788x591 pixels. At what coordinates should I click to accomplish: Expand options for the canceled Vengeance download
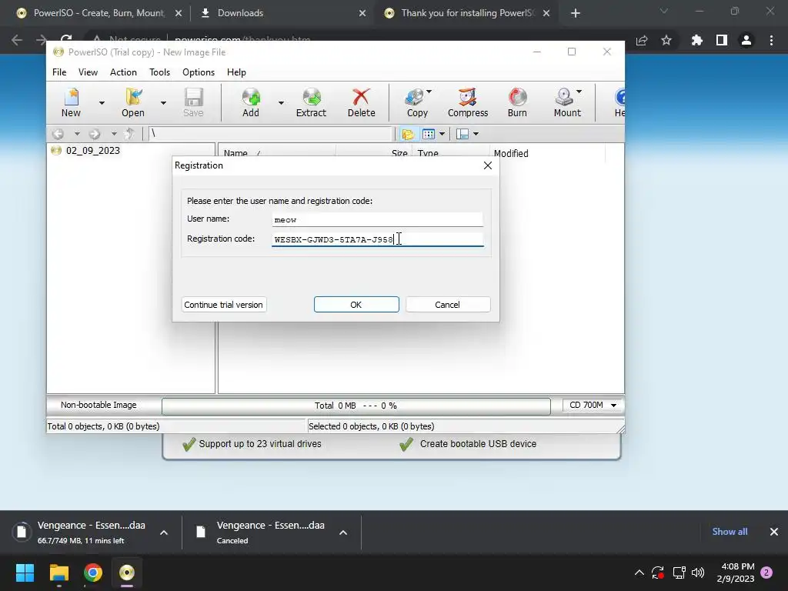[x=343, y=533]
